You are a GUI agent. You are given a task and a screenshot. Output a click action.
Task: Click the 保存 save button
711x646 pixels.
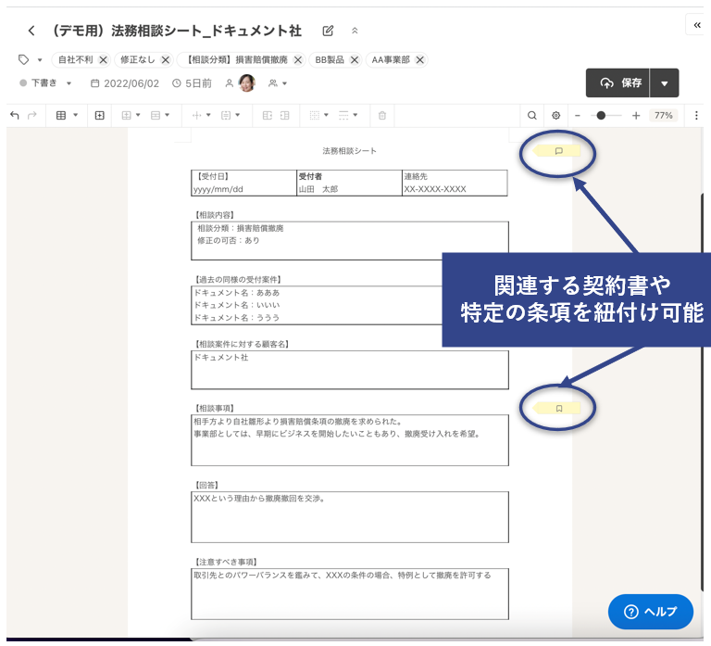(620, 83)
